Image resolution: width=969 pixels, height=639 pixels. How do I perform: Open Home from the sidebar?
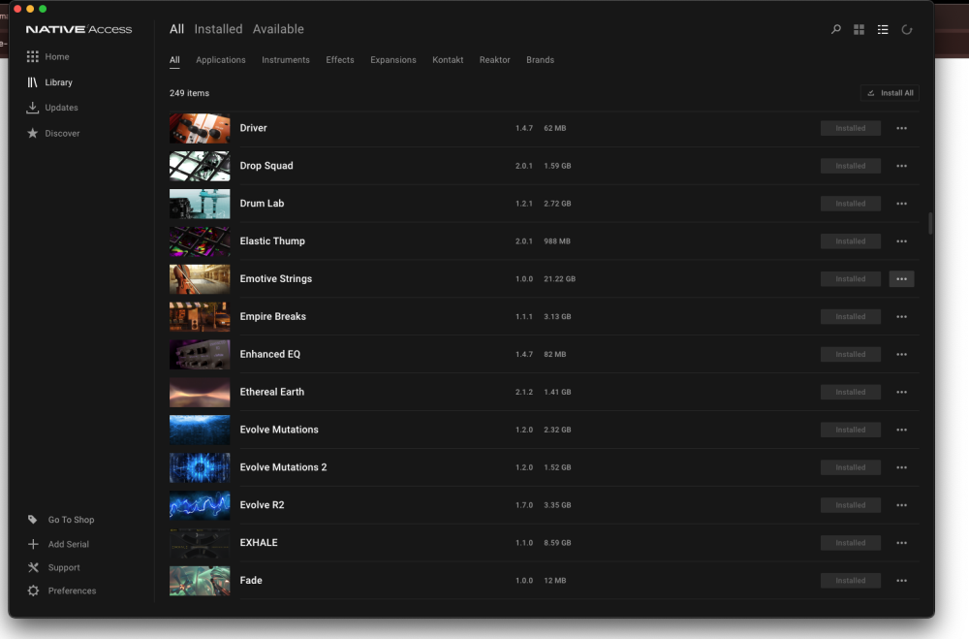48,56
